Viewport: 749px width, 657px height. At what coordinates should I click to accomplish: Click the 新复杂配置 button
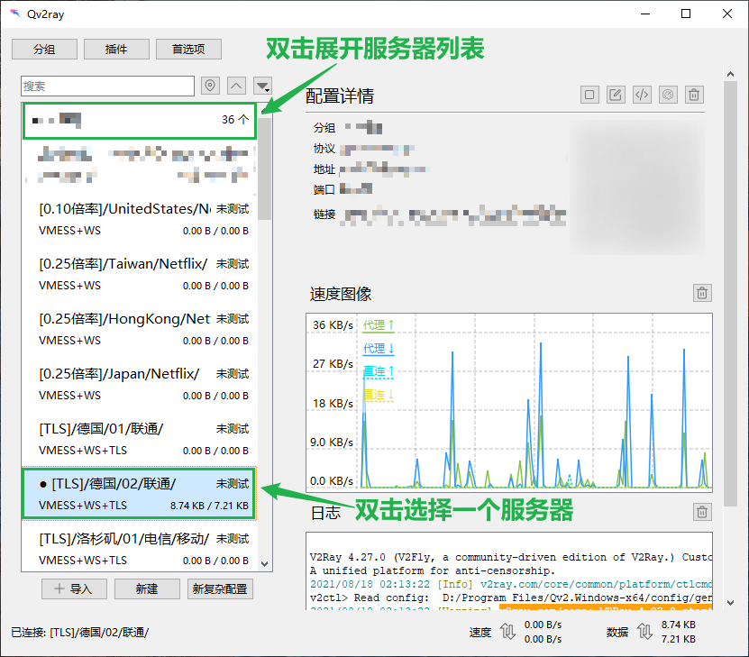(x=220, y=589)
